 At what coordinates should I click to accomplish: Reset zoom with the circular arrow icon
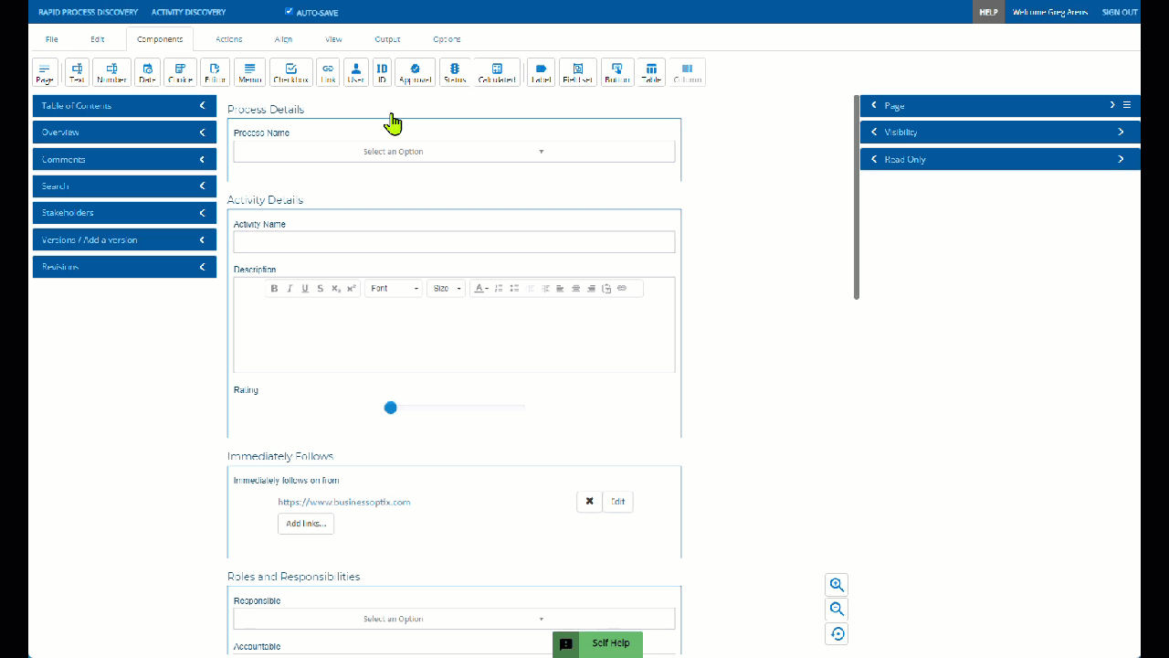[x=837, y=633]
